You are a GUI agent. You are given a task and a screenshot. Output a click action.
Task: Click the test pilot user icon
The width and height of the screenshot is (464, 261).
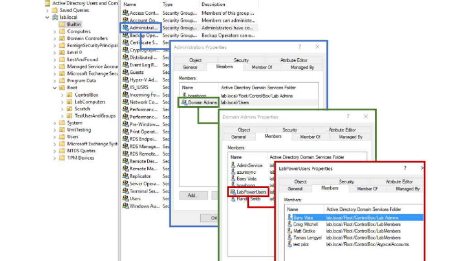(x=290, y=244)
